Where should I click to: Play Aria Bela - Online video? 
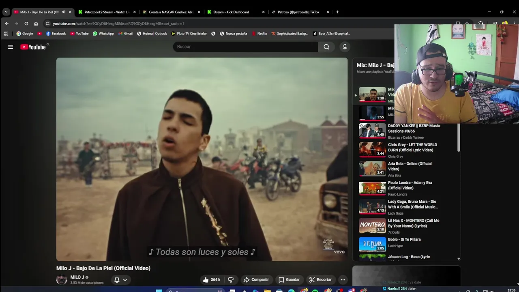coord(372,168)
